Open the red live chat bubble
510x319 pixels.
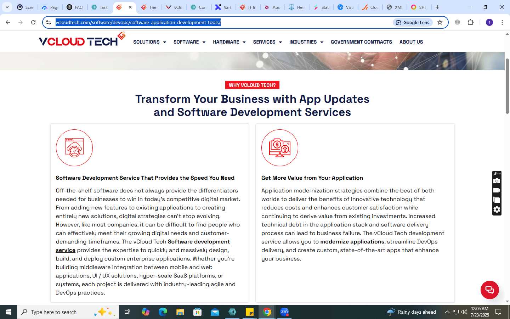489,290
